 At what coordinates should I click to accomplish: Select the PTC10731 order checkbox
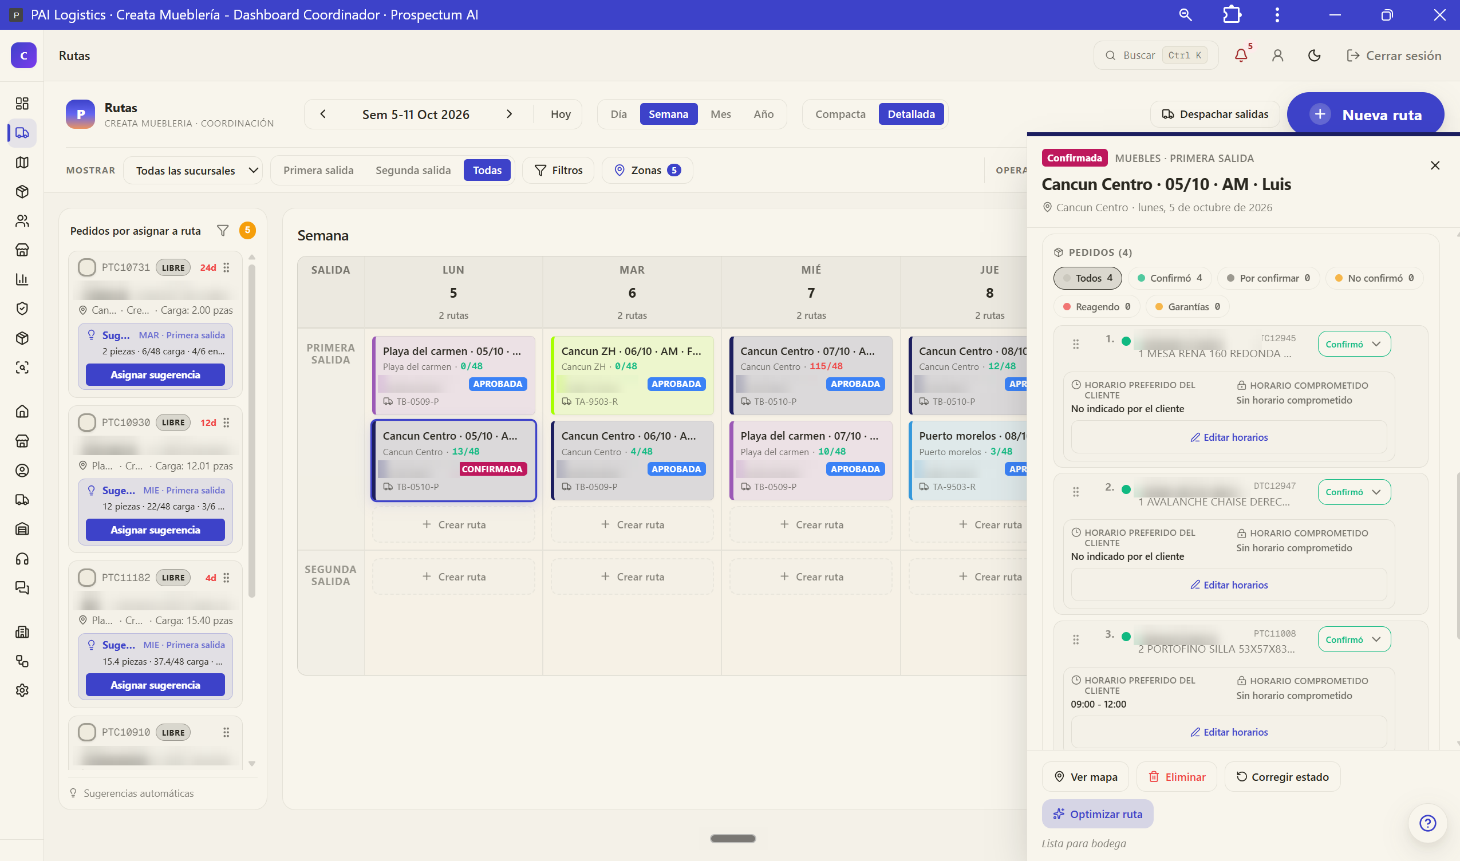pos(86,267)
